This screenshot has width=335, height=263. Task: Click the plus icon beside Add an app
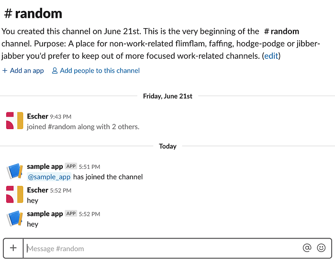[x=5, y=71]
